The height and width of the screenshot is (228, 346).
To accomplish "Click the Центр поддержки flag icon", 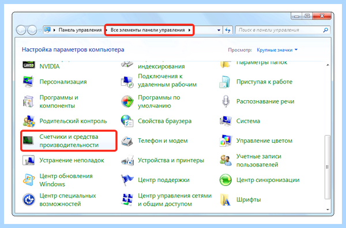I will coord(127,180).
